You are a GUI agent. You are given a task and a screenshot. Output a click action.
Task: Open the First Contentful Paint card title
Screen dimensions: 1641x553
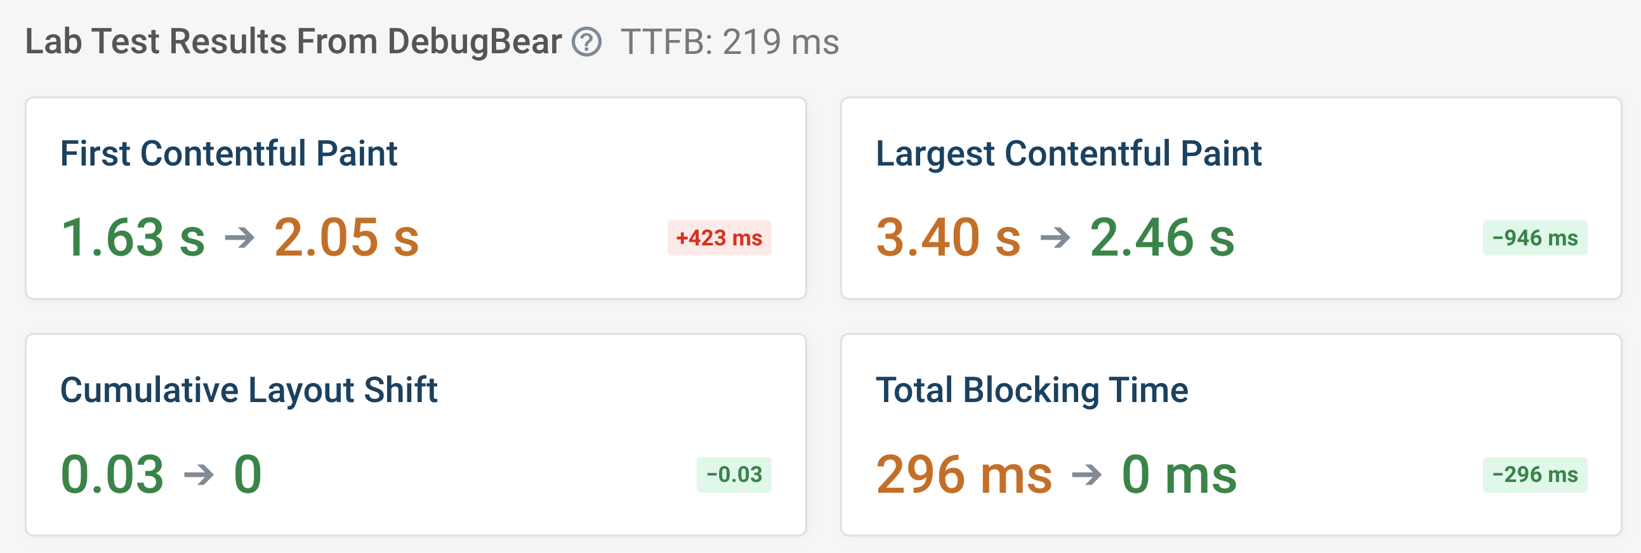click(228, 154)
